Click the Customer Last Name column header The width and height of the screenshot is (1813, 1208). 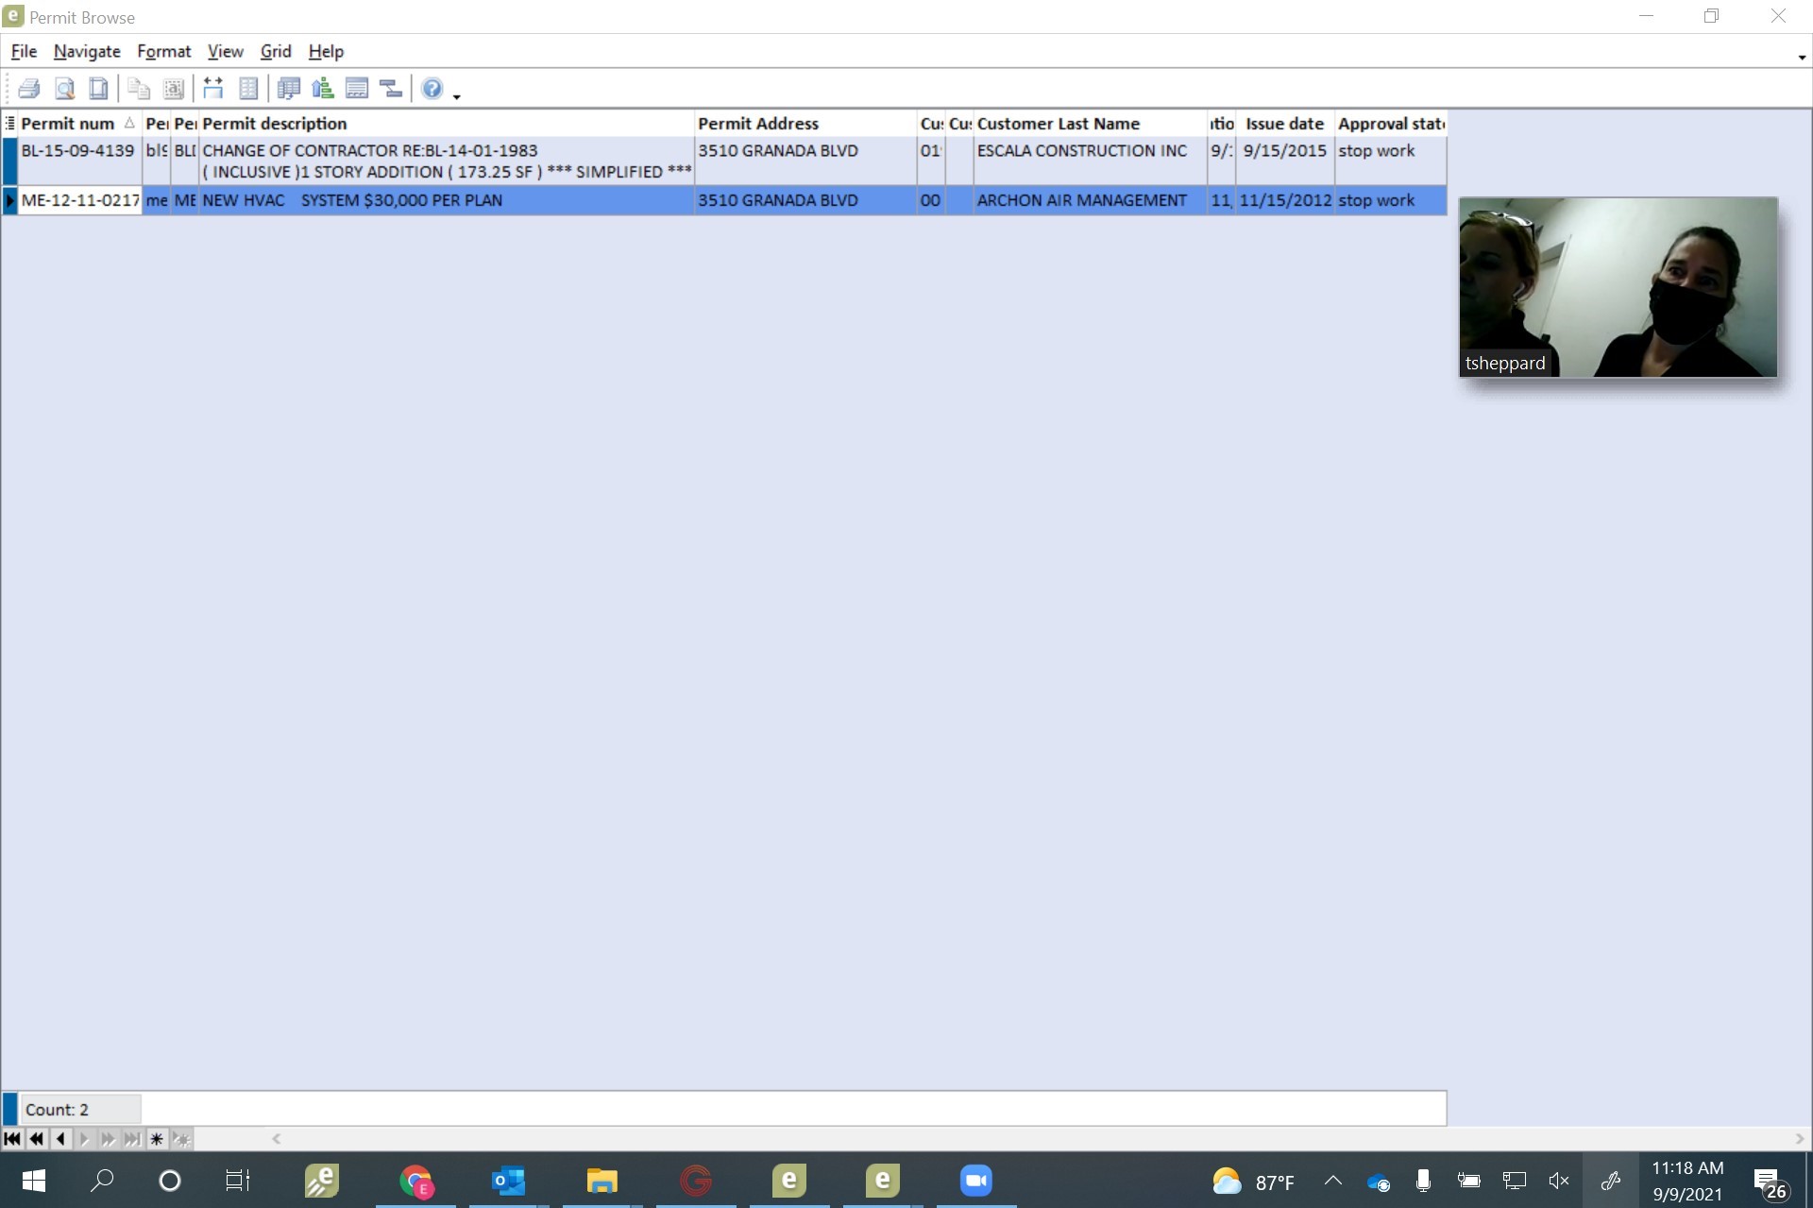click(1059, 124)
